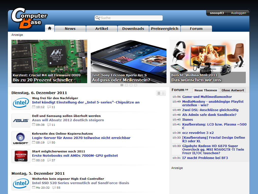Click the Suche search field
This screenshot has height=194, width=258.
pos(129,18)
